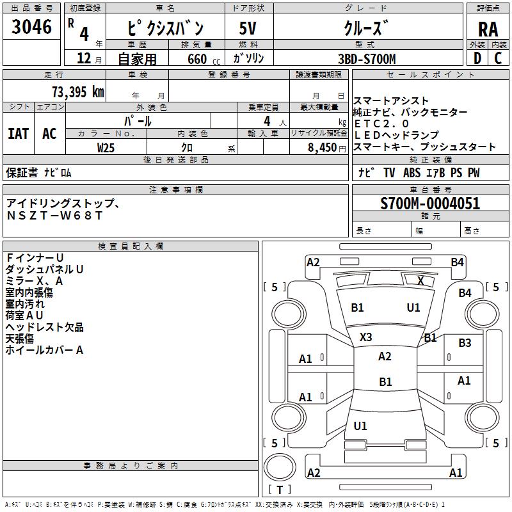Viewport: 512px width, 512px height.
Task: Select inspector note ヘッドレスト欠品
Action: pos(44,327)
